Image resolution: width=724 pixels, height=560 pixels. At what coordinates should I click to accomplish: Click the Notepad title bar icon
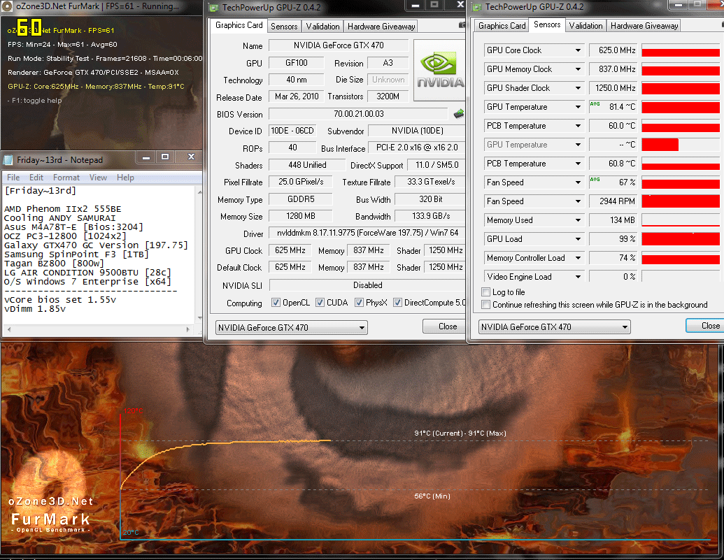coord(8,159)
